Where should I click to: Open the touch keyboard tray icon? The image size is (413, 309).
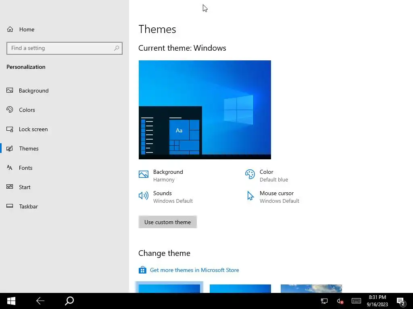pyautogui.click(x=356, y=301)
